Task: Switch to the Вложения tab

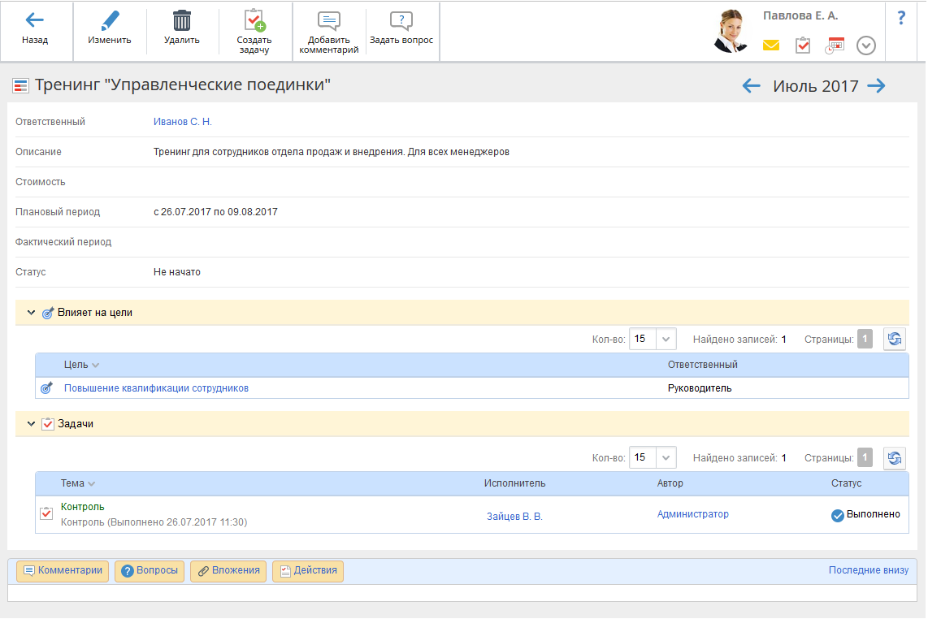Action: click(x=228, y=571)
